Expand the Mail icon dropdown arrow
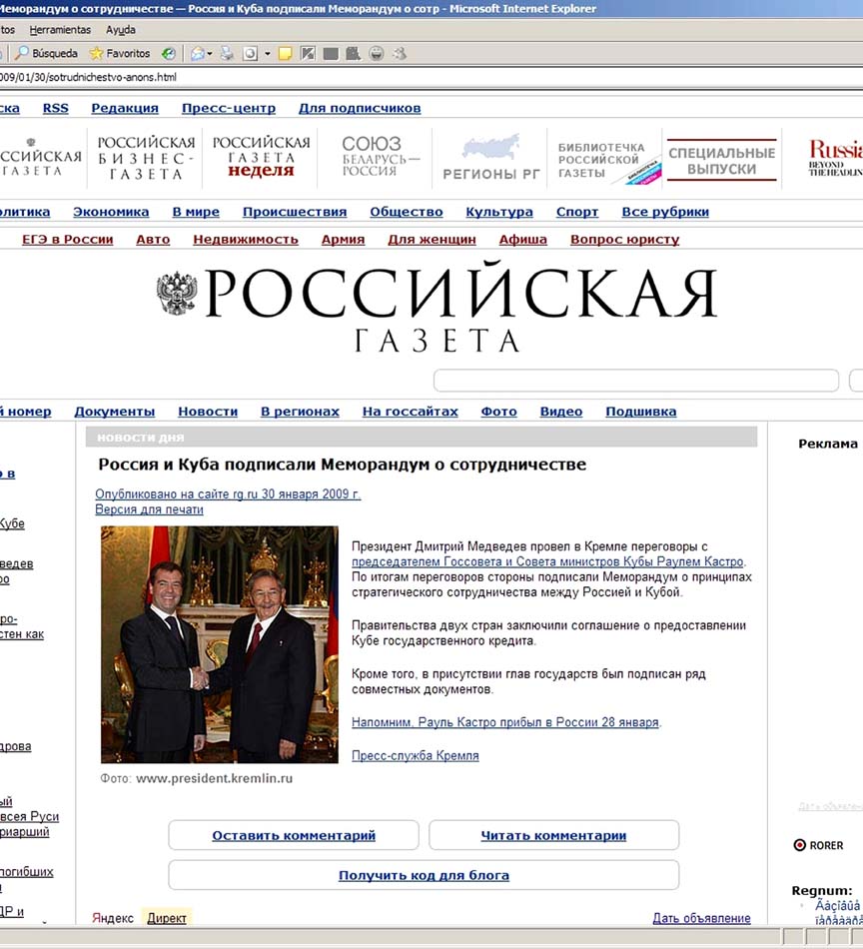This screenshot has width=863, height=949. [x=210, y=53]
